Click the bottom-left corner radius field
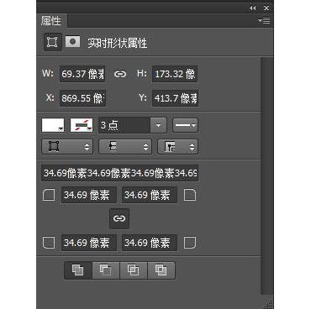Image resolution: width=311 pixels, height=309 pixels. point(89,243)
